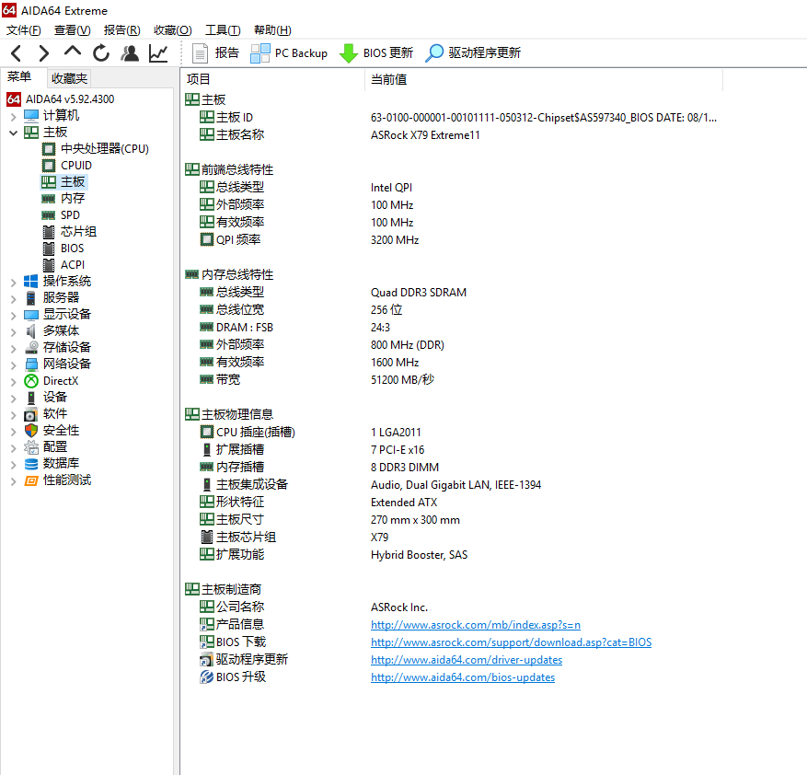Click the 软件 software icon
Image resolution: width=807 pixels, height=775 pixels.
point(31,414)
